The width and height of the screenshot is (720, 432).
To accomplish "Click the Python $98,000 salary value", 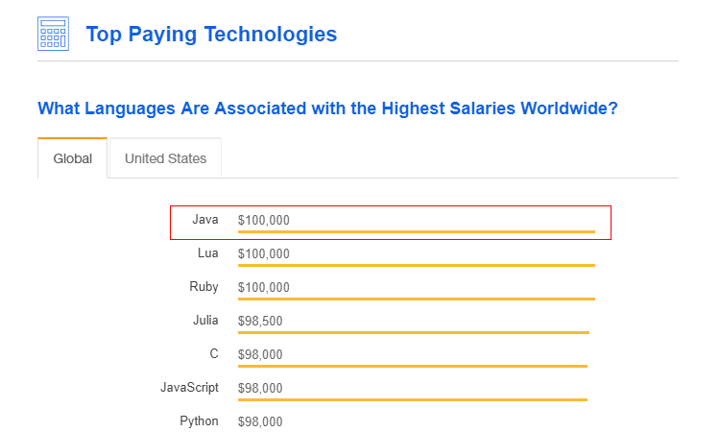I will 260,421.
